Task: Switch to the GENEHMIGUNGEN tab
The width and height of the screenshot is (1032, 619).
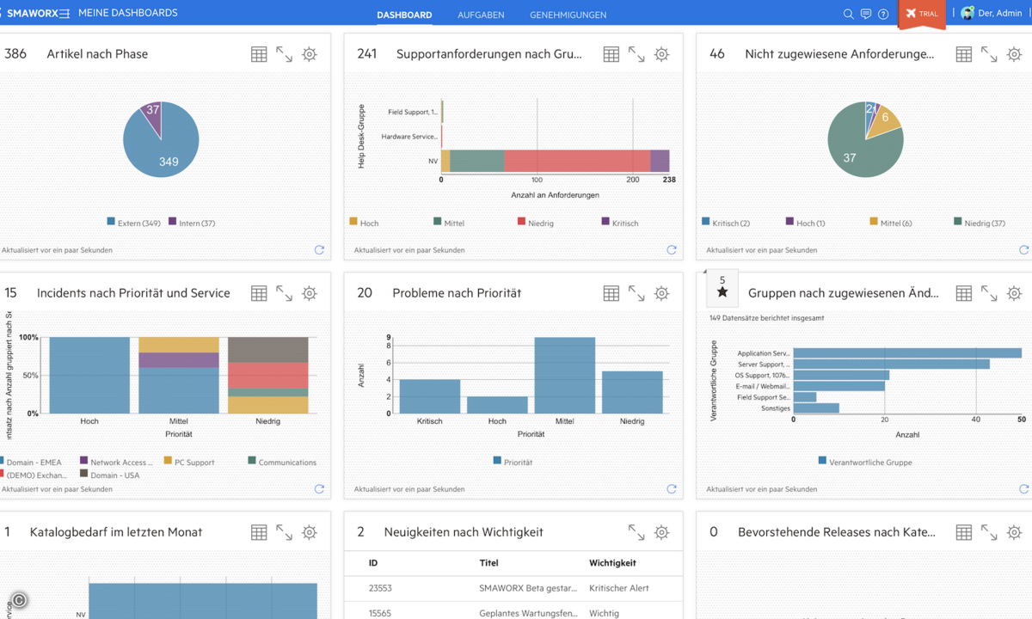Action: click(568, 15)
